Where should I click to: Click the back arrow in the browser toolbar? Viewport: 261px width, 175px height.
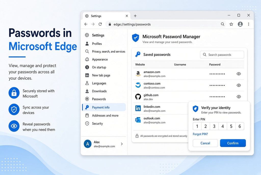[86, 24]
